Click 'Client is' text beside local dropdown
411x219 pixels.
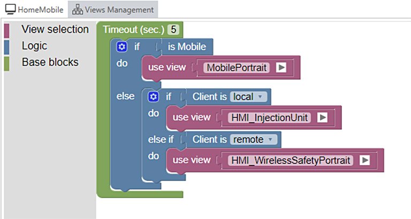[x=209, y=97]
